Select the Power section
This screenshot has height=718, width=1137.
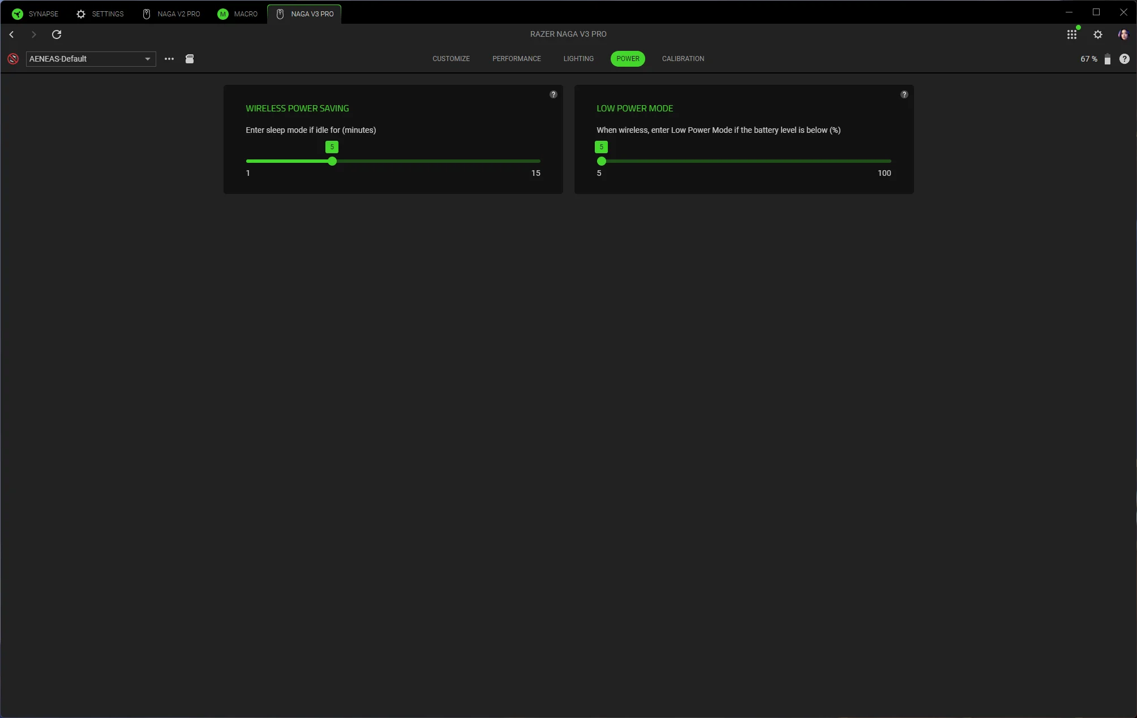[628, 59]
